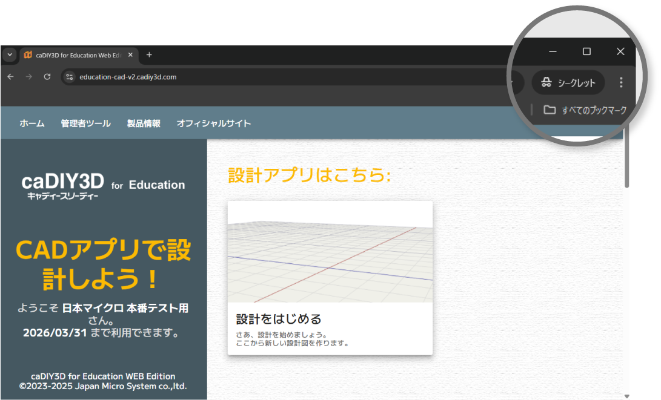
Task: Click the scrollbar down arrow
Action: pyautogui.click(x=627, y=396)
